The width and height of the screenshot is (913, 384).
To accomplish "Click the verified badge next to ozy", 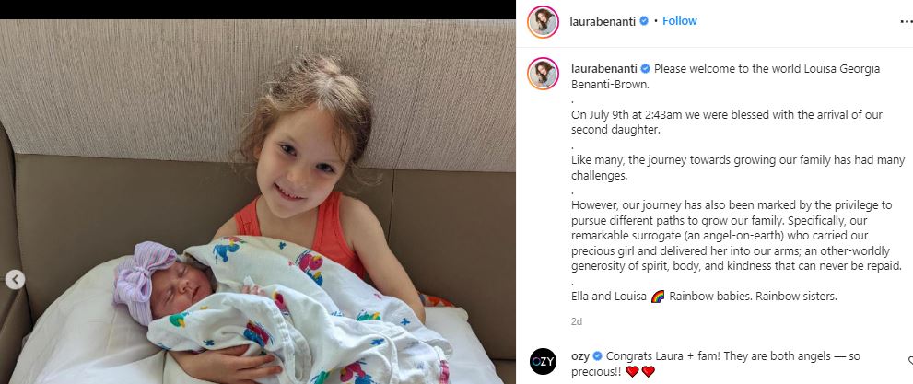I will tap(597, 356).
